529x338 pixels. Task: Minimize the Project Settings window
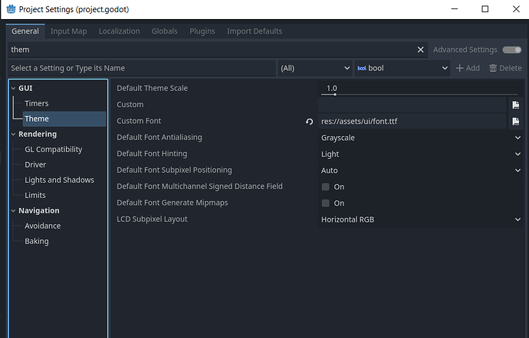coord(455,9)
